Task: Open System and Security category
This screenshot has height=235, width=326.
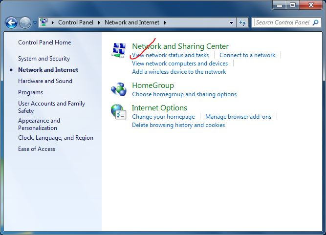Action: click(x=44, y=59)
